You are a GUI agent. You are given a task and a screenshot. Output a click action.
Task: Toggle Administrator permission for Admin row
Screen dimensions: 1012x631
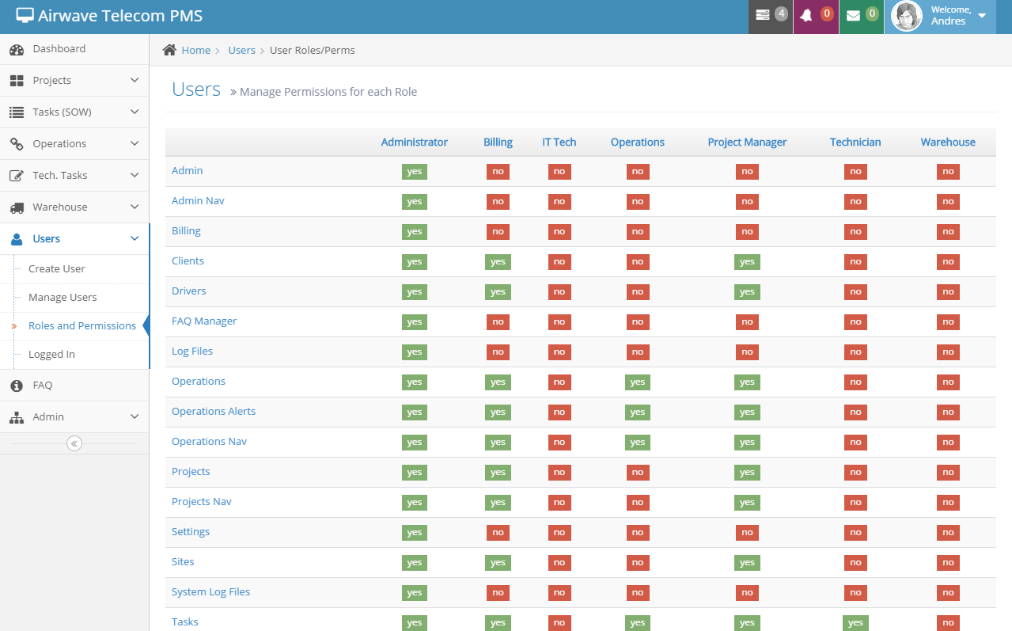point(414,172)
